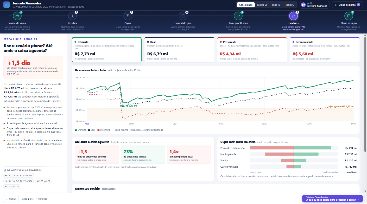Click the Inadimplência sensitivity bar

pos(294,154)
